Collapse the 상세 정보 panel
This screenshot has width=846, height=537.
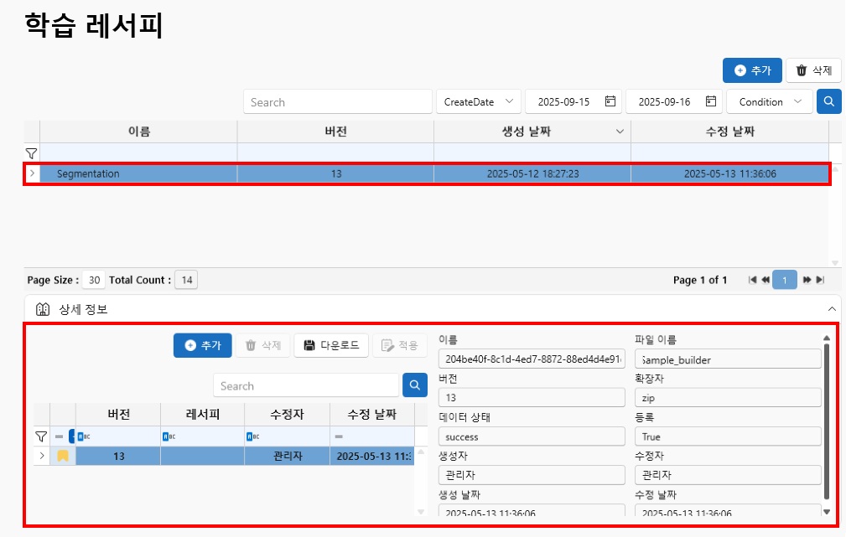pyautogui.click(x=832, y=308)
